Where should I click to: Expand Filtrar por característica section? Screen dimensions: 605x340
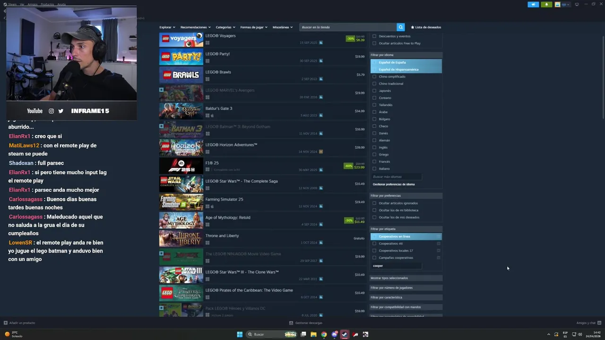(406, 297)
